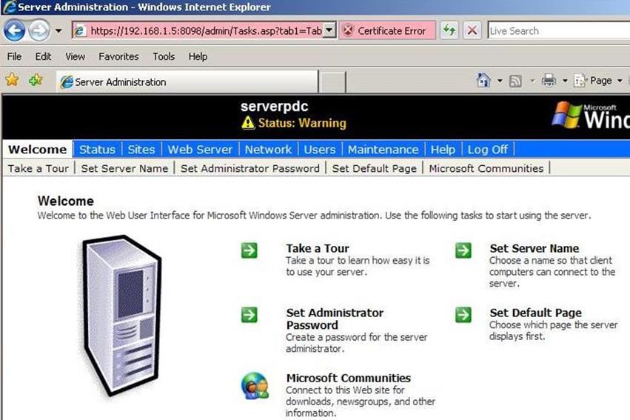Click the yellow warning triangle icon
630x420 pixels.
tap(248, 122)
